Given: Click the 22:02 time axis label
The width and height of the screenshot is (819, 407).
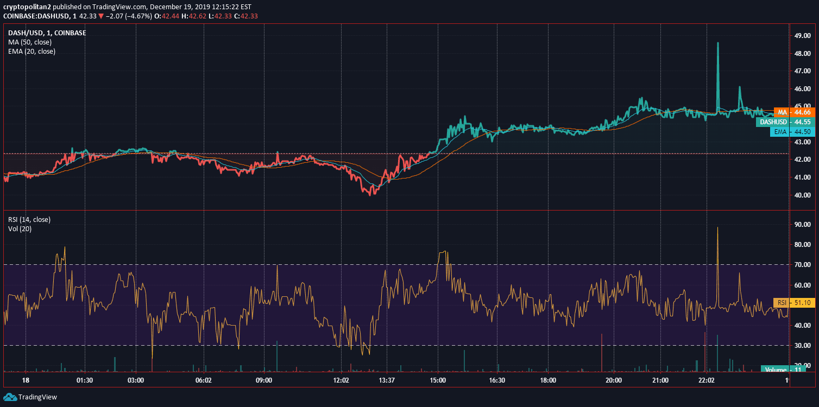Looking at the screenshot, I should [707, 380].
